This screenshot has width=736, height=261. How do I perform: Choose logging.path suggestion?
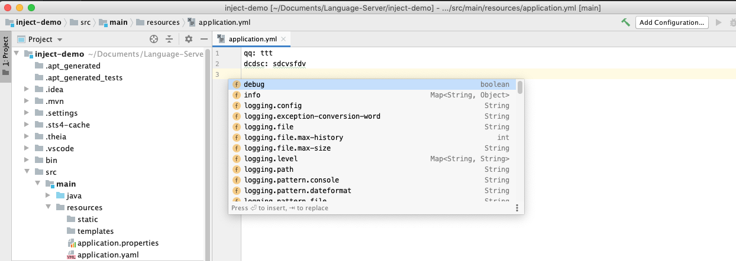coord(372,169)
